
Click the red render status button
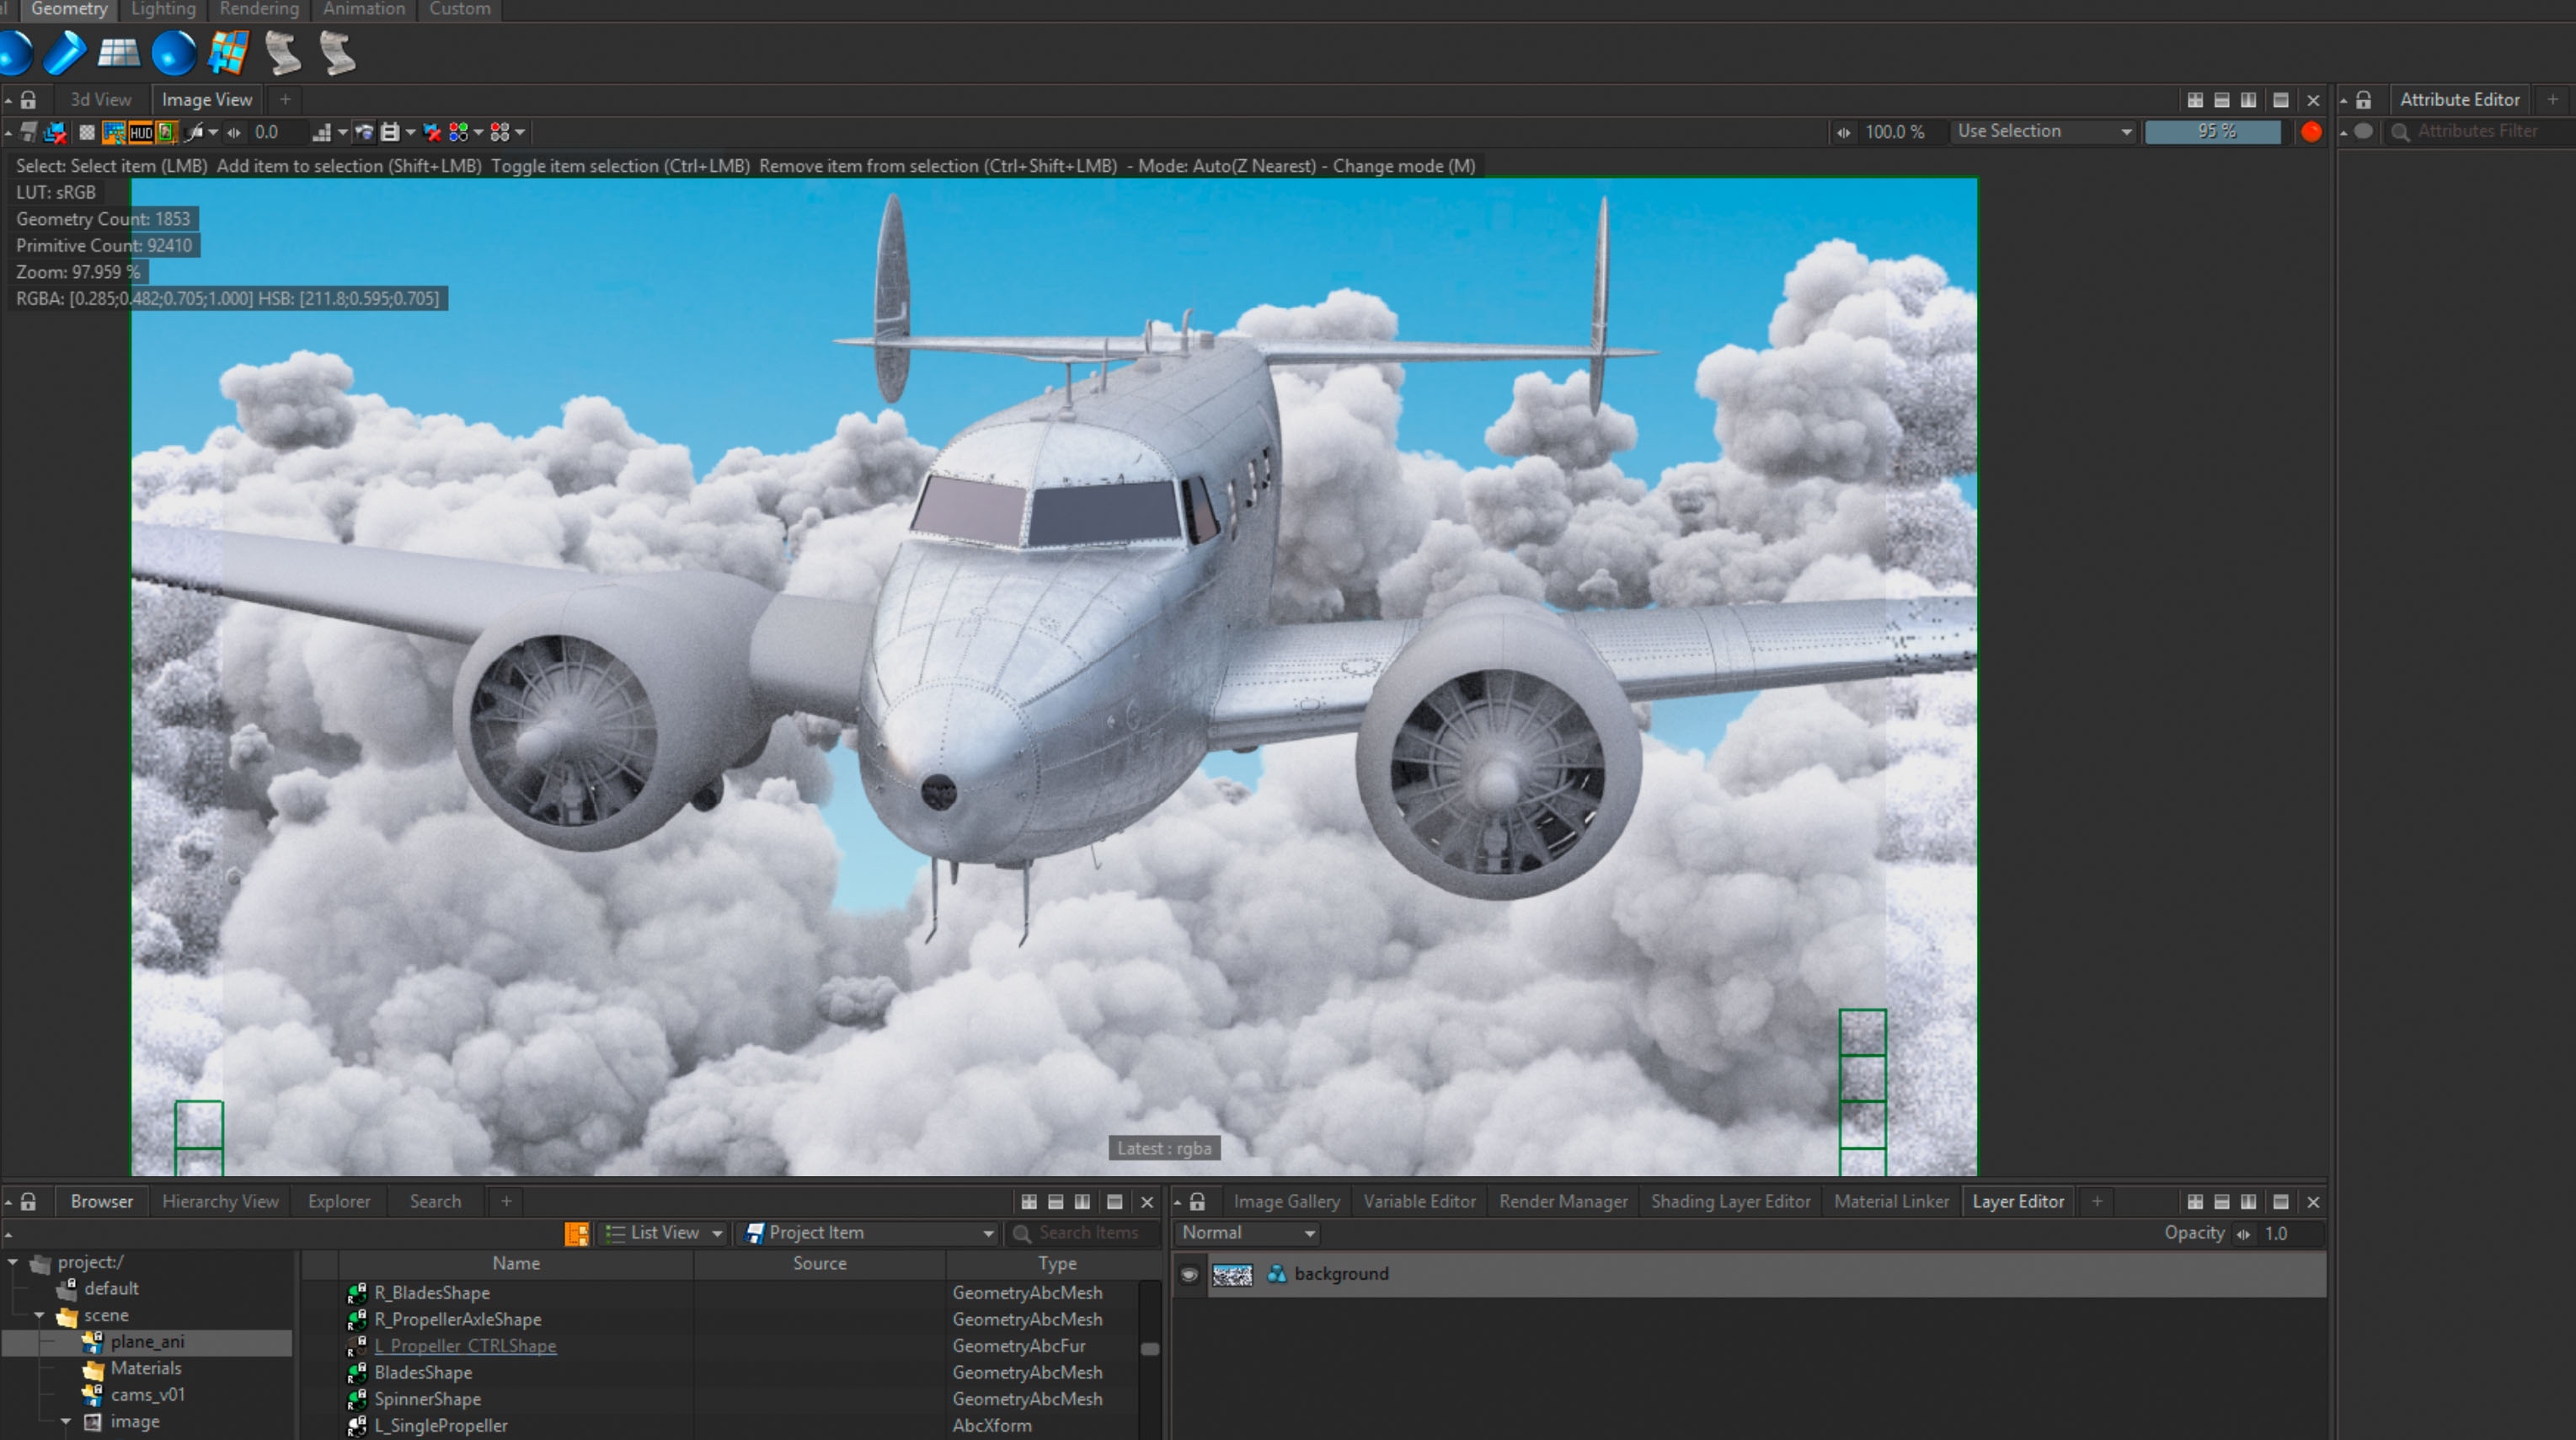click(x=2311, y=132)
